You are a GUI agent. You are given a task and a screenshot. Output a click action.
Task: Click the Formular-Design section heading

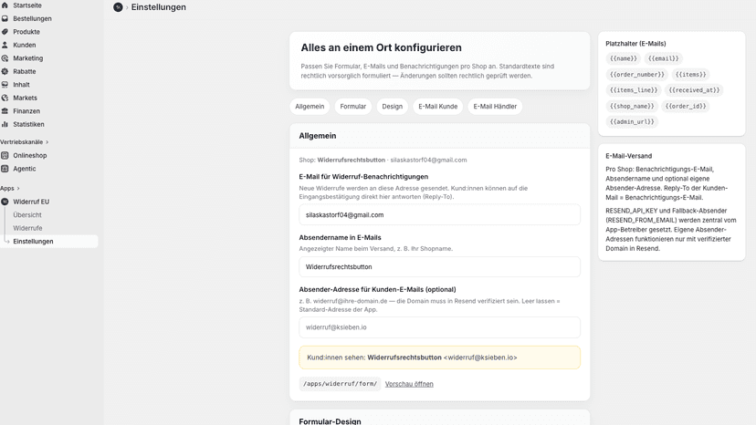[330, 421]
